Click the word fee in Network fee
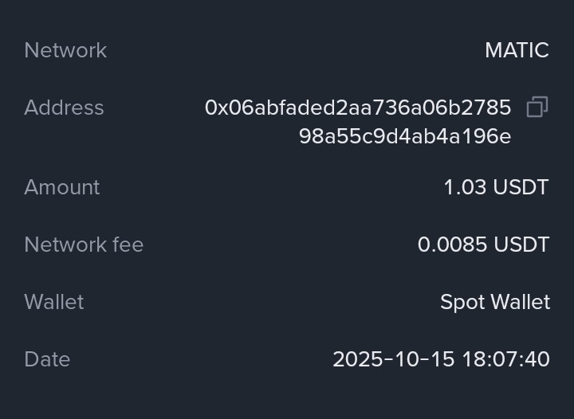The image size is (574, 419). (128, 245)
